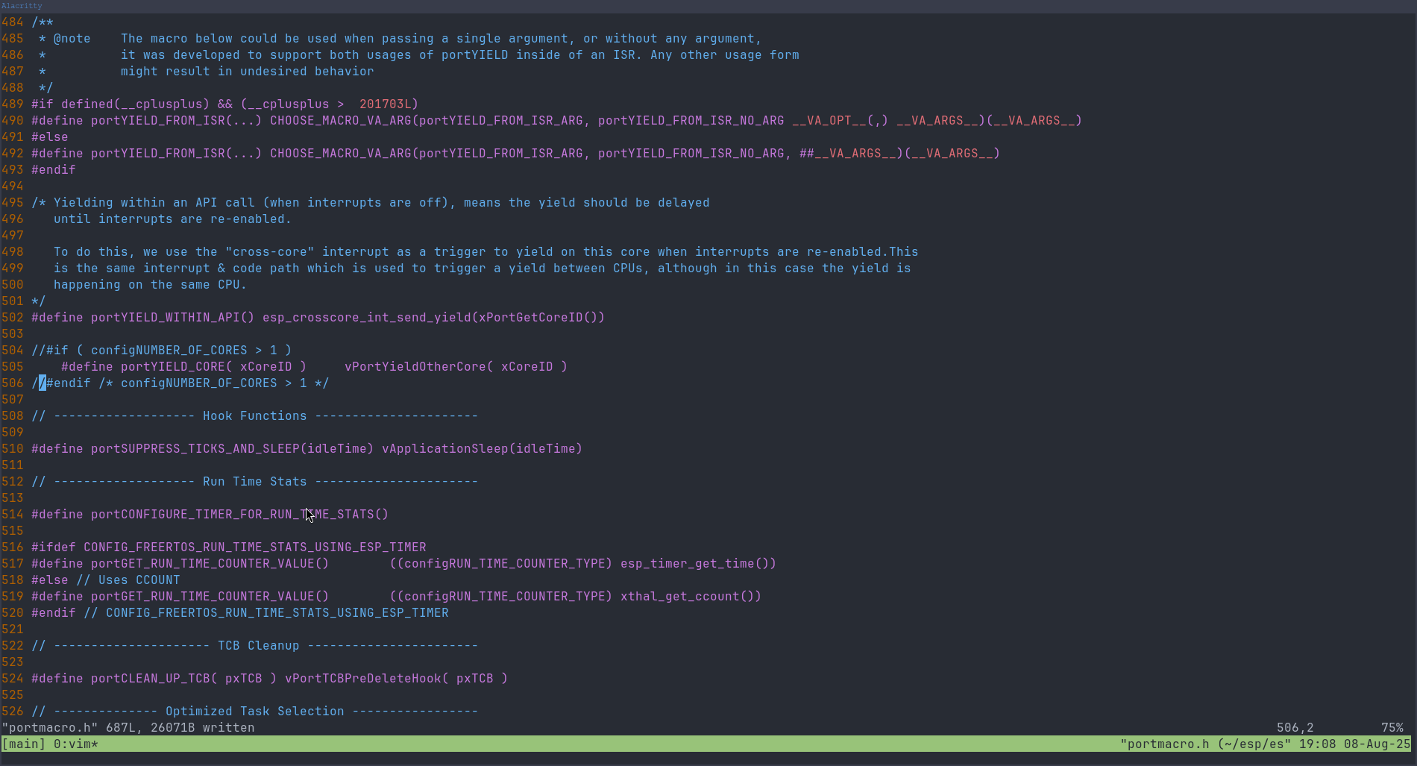Click the 'TCB Cleanup' section comment
Image resolution: width=1417 pixels, height=766 pixels.
click(x=258, y=645)
